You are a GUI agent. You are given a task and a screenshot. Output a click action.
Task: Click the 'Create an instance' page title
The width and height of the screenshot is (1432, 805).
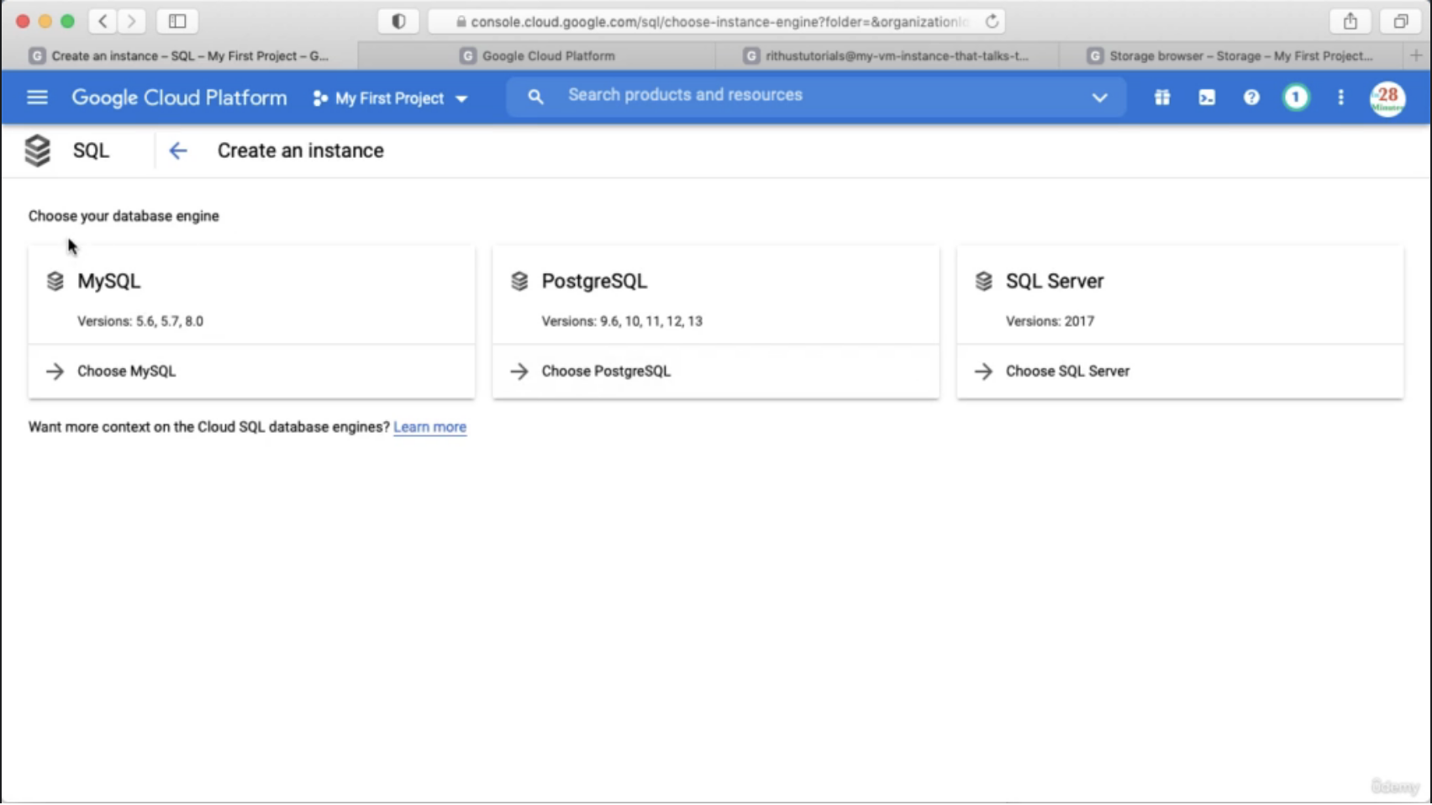(301, 150)
